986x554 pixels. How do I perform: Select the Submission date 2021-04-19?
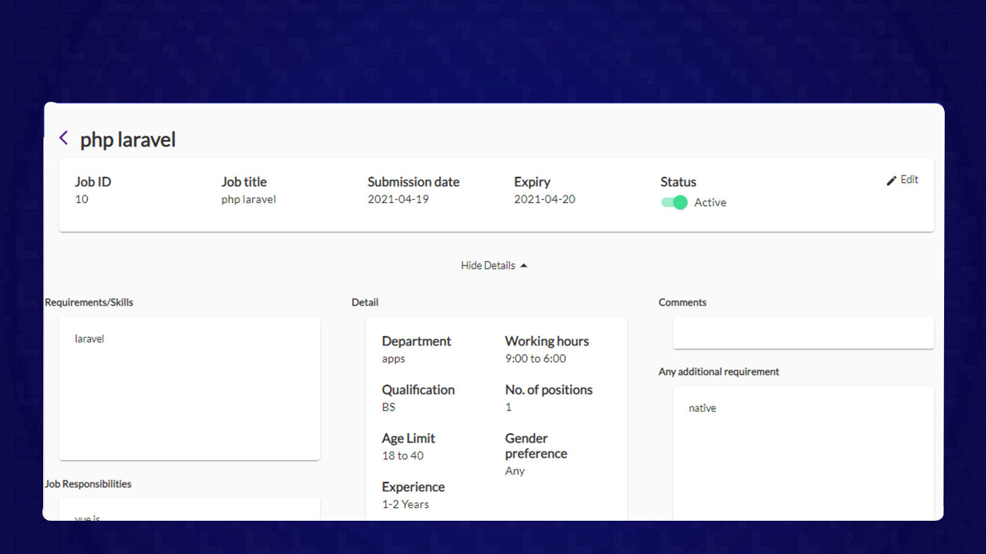pyautogui.click(x=399, y=199)
